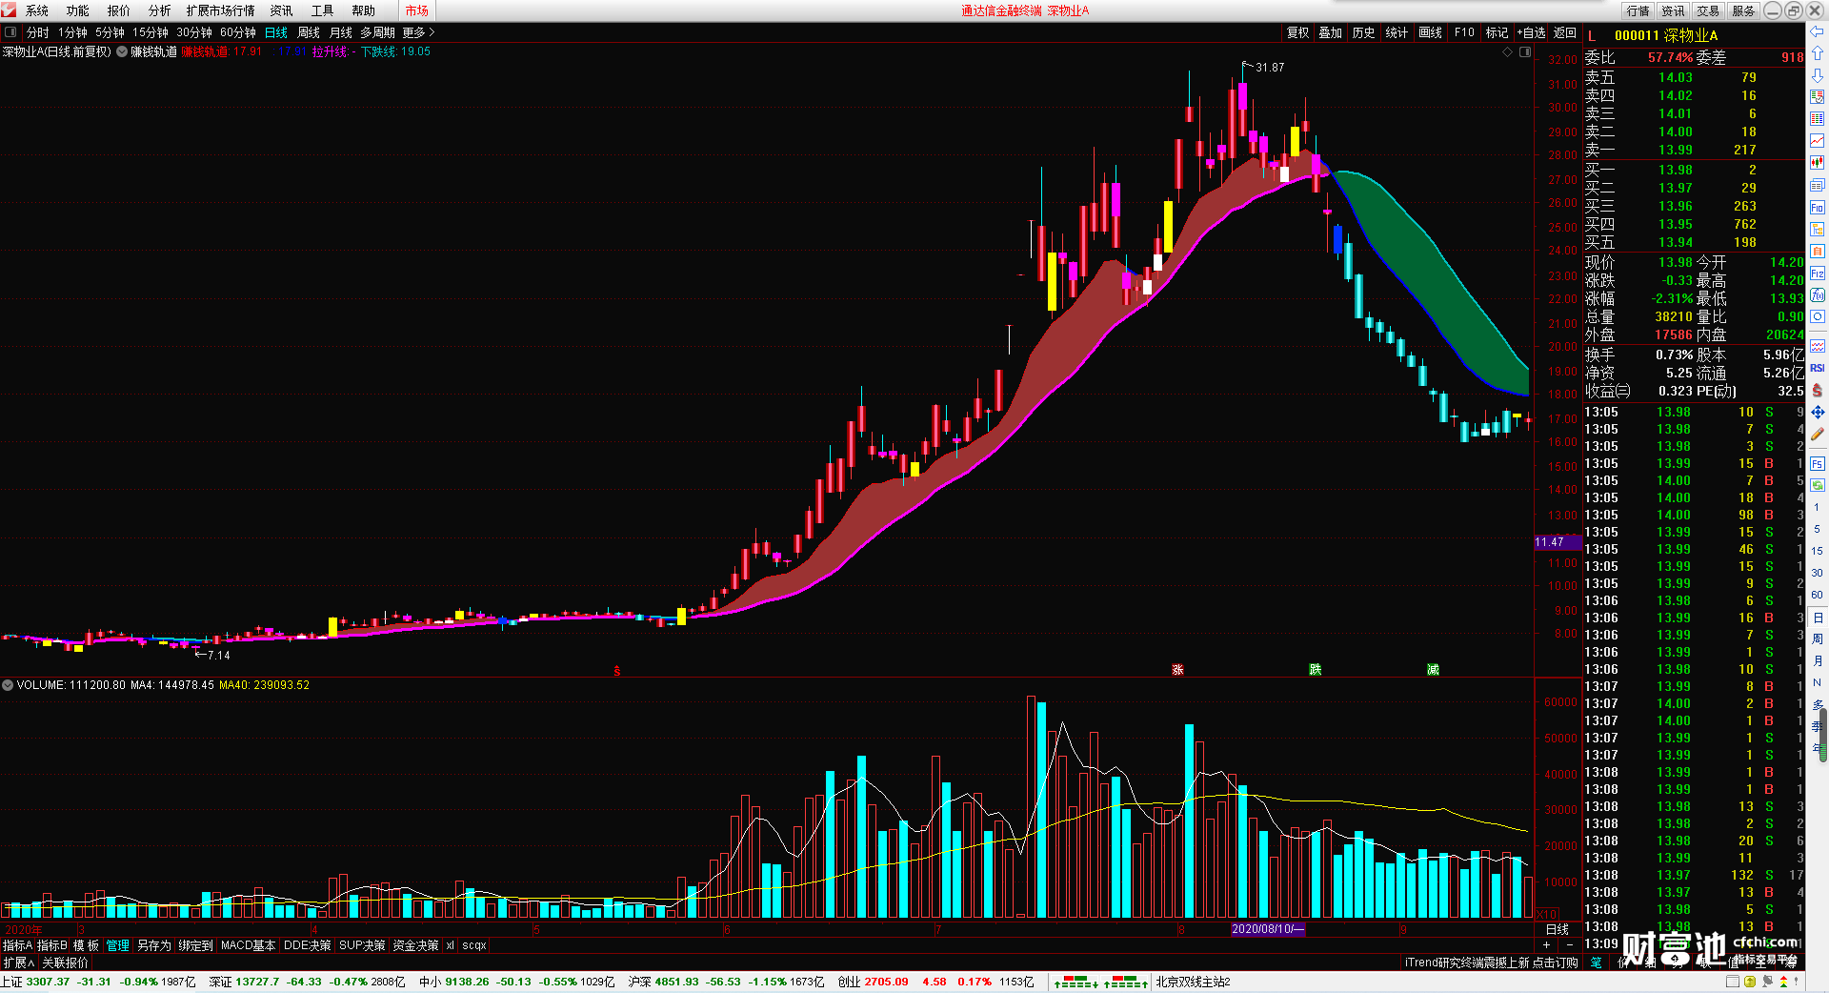
Task: Click the up arrow icon for previous stock
Action: tap(1817, 53)
